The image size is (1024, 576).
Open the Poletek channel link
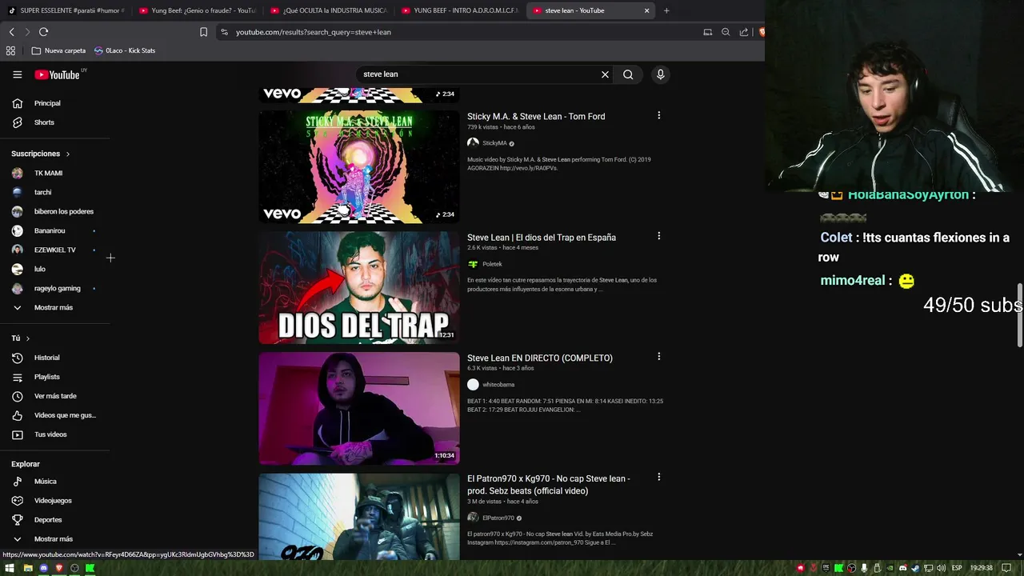click(492, 264)
